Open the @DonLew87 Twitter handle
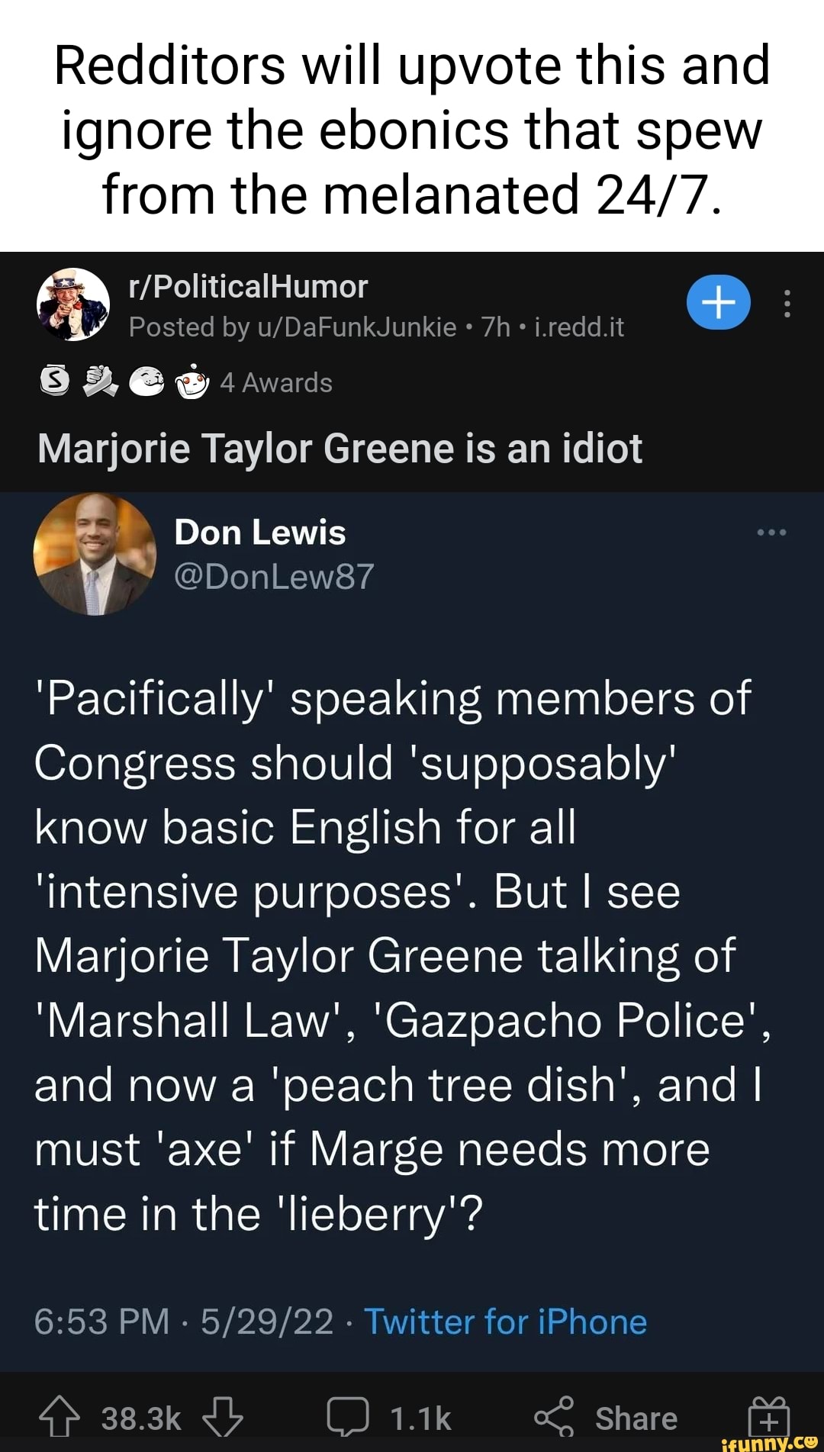Viewport: 824px width, 1452px height. (274, 577)
